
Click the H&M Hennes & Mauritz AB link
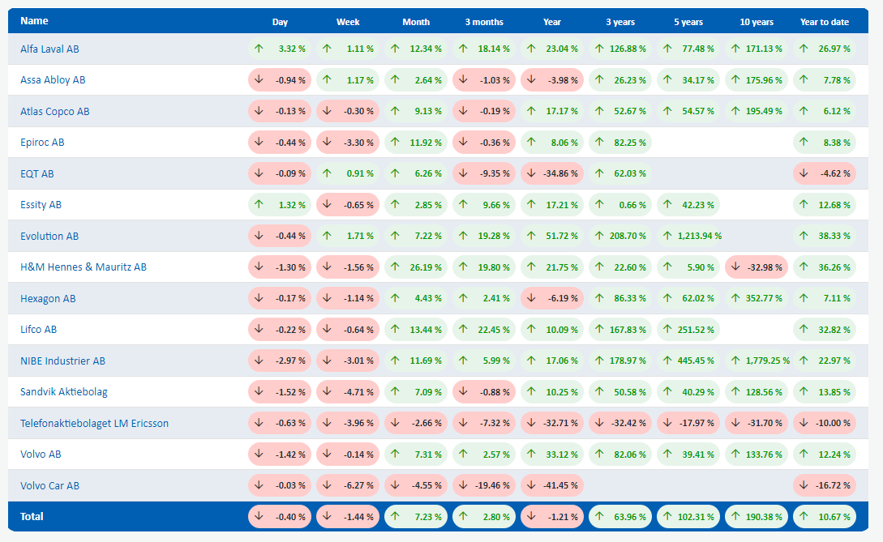(84, 267)
